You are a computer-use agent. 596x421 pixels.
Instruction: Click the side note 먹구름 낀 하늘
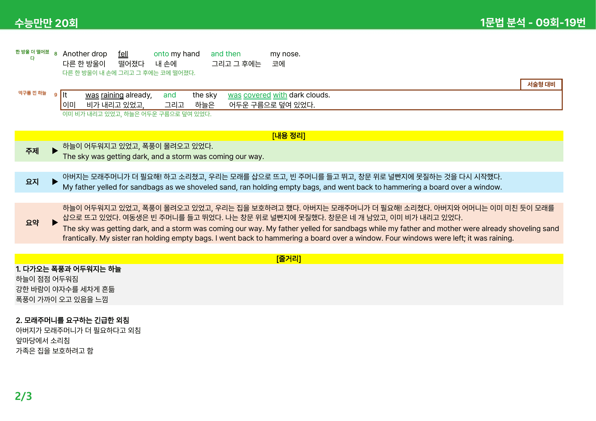click(32, 93)
